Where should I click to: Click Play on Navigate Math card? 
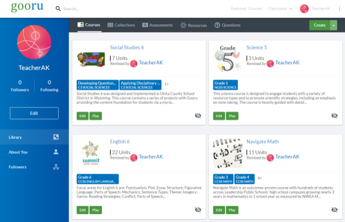(232, 210)
